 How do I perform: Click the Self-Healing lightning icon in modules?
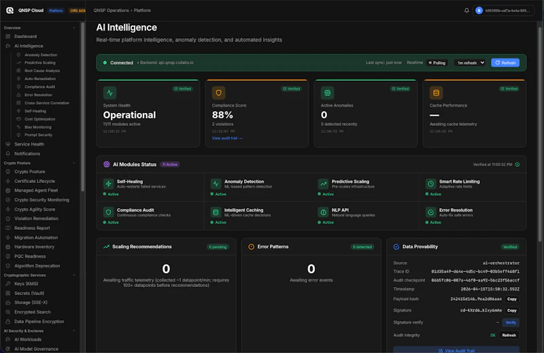click(x=108, y=184)
